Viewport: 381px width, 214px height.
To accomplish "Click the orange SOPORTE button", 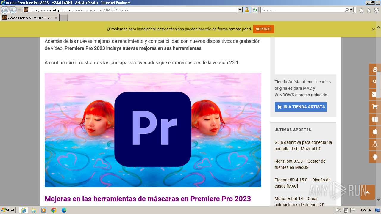I will (263, 29).
